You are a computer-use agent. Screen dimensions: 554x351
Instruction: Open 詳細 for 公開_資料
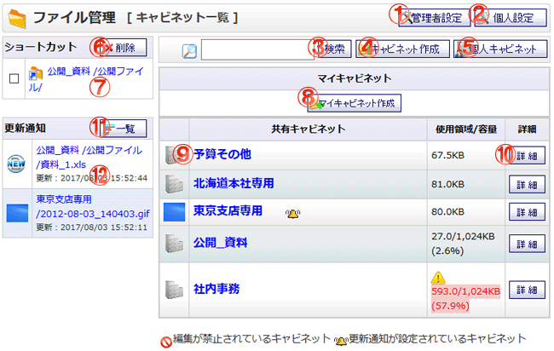[527, 244]
